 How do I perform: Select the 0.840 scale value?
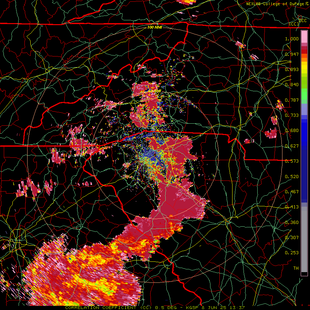pos(292,85)
